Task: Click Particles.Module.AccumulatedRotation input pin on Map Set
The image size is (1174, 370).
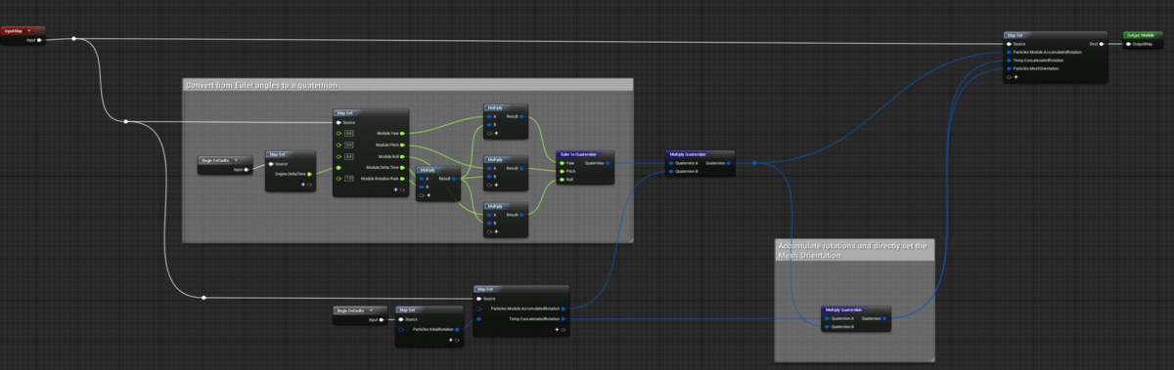Action: coord(1009,52)
